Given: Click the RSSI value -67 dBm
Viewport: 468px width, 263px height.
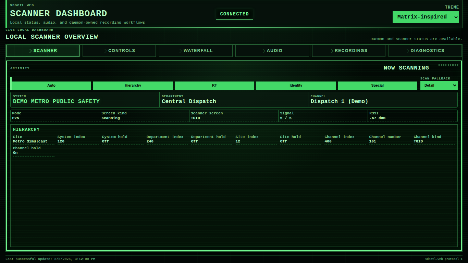Looking at the screenshot, I should click(377, 118).
